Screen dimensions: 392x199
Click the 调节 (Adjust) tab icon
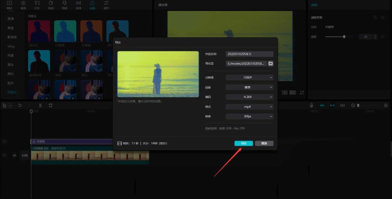[x=106, y=5]
